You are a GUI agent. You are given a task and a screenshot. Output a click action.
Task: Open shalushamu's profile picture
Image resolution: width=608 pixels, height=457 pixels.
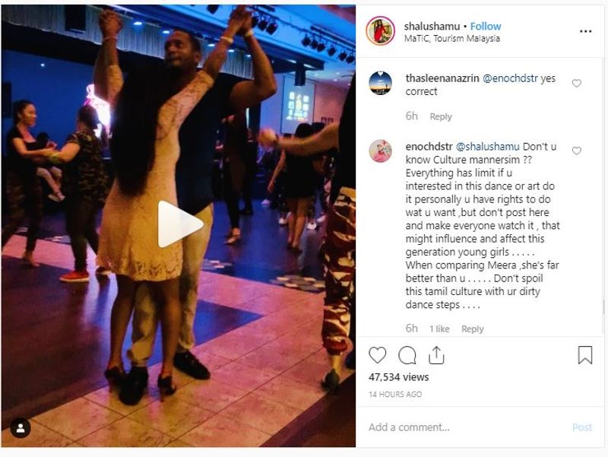point(380,31)
